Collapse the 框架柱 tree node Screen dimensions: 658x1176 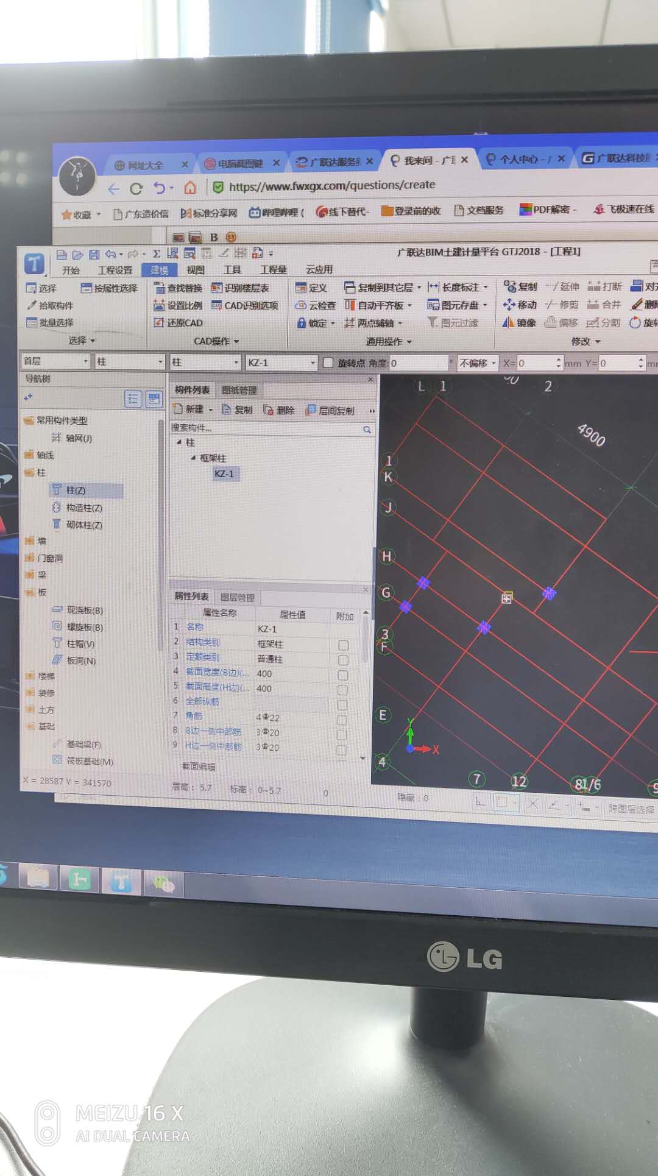(193, 458)
